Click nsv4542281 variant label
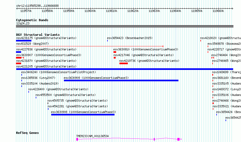Viewport: 241px width, 142px height. [78, 106]
